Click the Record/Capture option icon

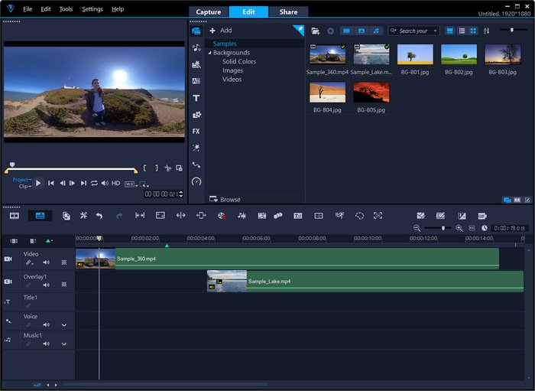(221, 216)
